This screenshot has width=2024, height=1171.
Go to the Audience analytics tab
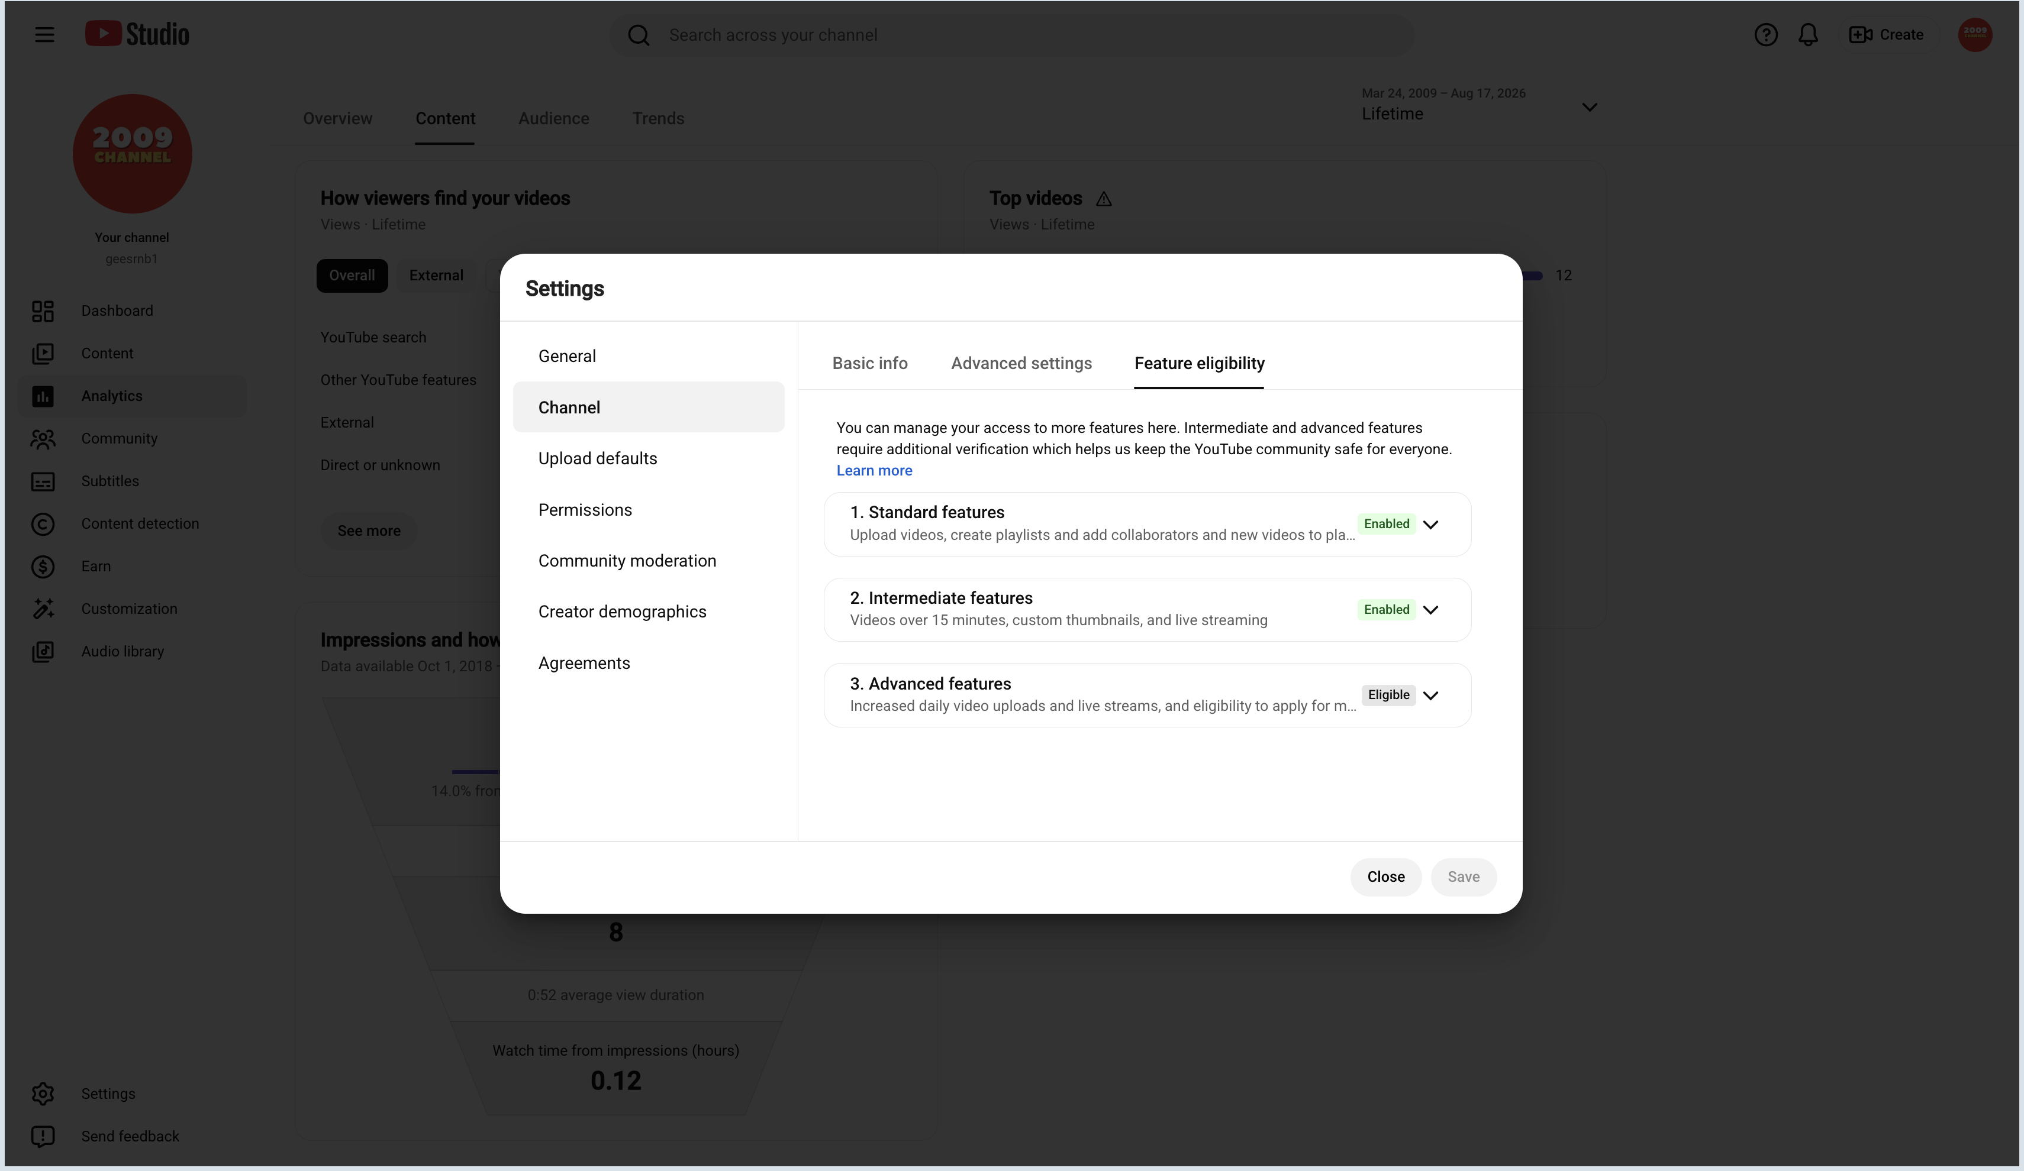[x=553, y=118]
